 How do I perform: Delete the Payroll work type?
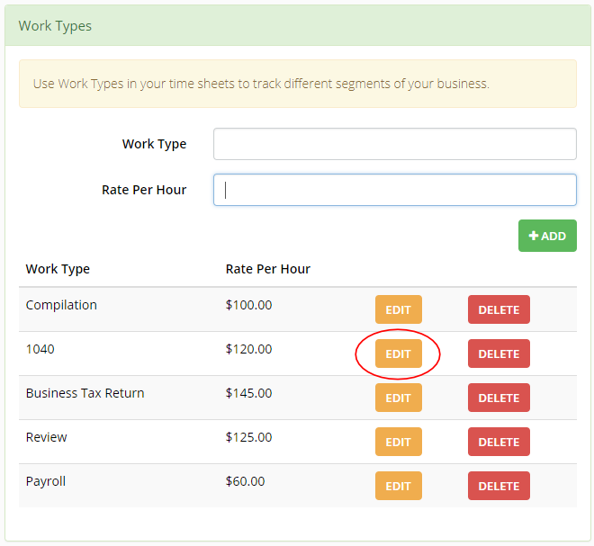499,486
